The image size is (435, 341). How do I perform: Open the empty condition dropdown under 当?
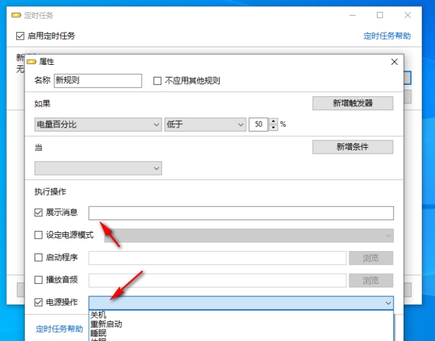98,168
